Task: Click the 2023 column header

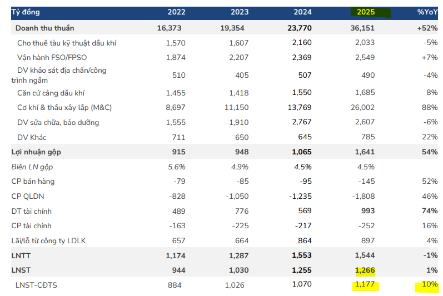Action: pyautogui.click(x=240, y=12)
